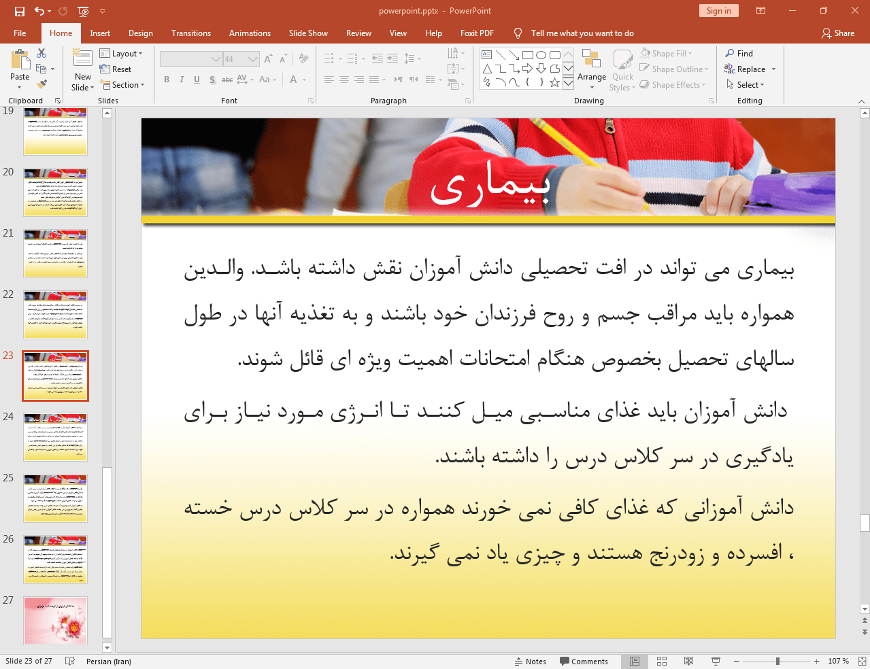The width and height of the screenshot is (870, 669).
Task: Click the Save icon in the title bar
Action: click(20, 11)
